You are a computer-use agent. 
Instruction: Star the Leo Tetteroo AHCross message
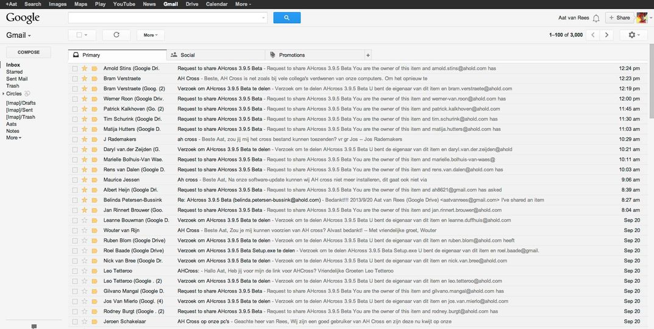coord(84,271)
